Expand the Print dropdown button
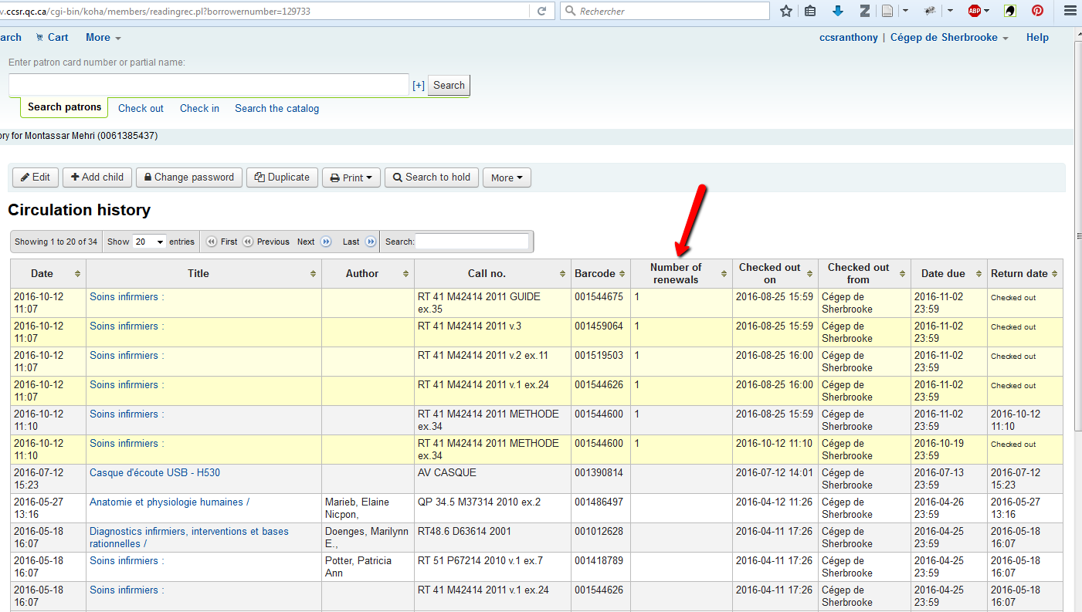 351,178
